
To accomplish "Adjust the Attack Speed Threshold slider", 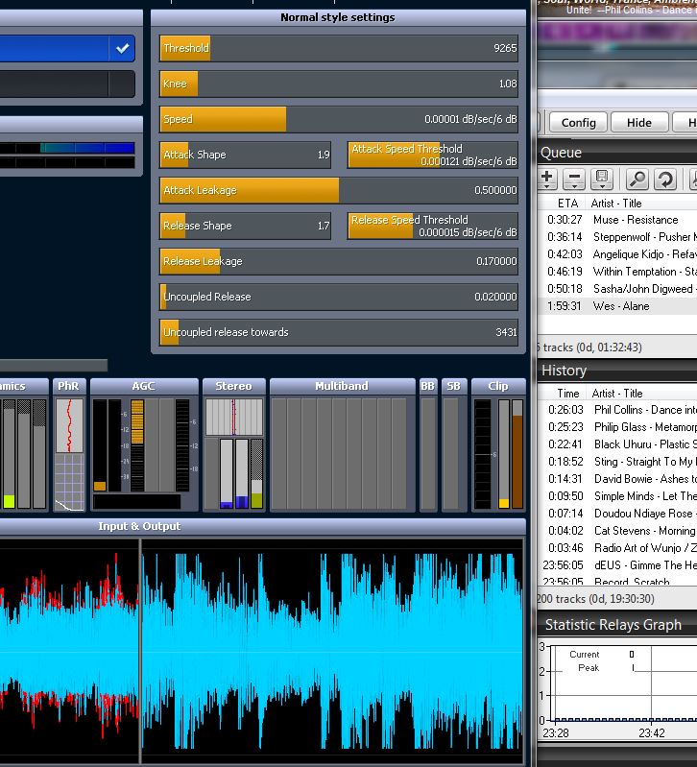I will 432,155.
